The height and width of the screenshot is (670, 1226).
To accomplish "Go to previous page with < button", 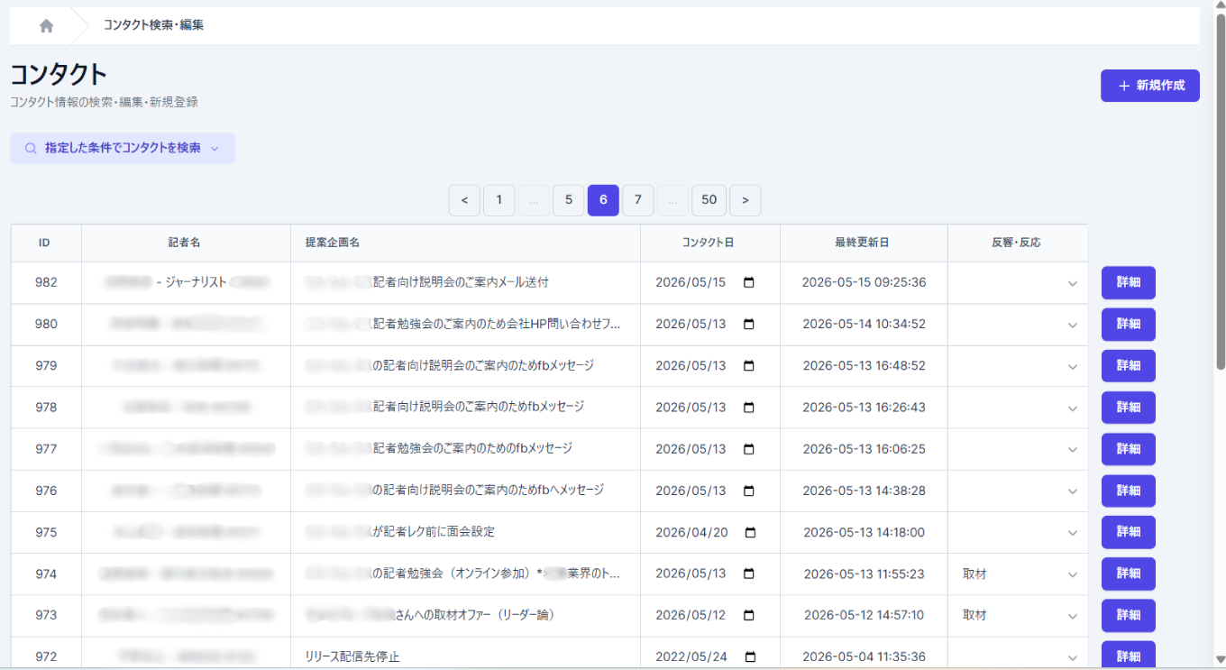I will (x=464, y=200).
